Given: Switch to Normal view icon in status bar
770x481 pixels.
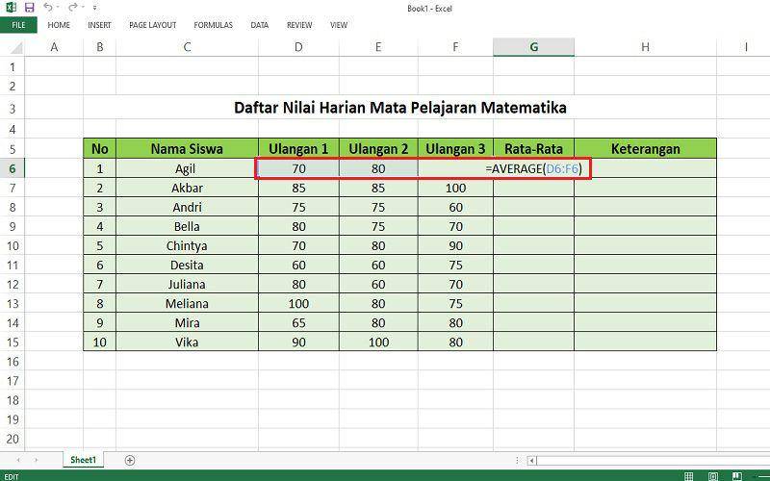Looking at the screenshot, I should [689, 476].
